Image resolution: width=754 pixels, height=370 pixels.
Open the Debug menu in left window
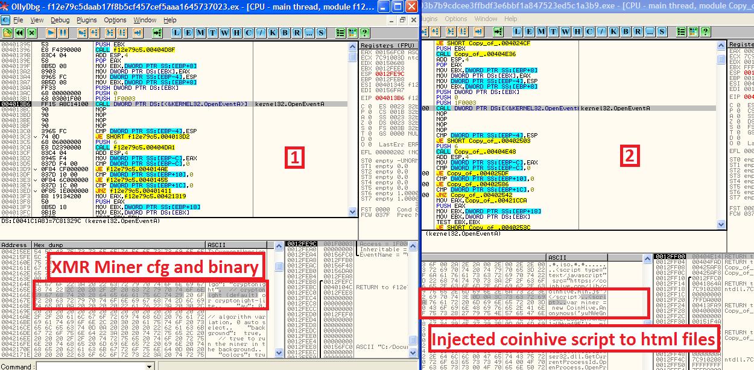tap(60, 20)
